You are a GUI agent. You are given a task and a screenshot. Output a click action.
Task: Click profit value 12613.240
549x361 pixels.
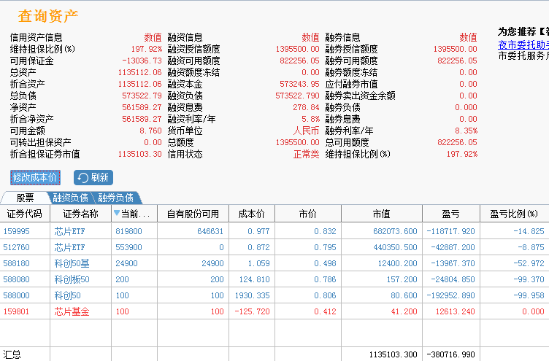tap(455, 311)
